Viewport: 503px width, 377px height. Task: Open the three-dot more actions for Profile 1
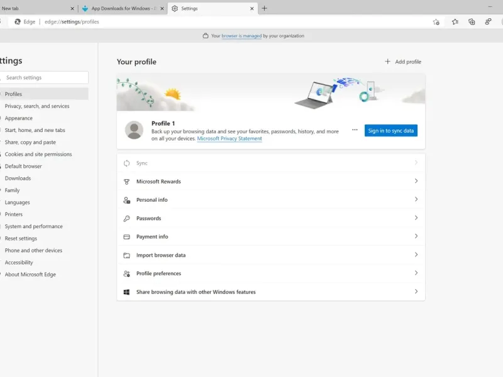click(355, 130)
